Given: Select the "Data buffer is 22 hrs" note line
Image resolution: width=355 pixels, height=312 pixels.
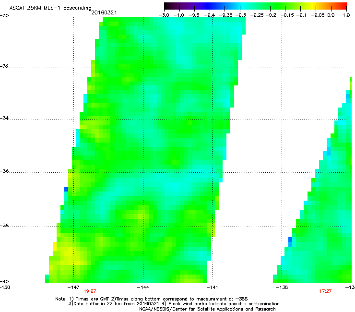Looking at the screenshot, I should point(174,304).
